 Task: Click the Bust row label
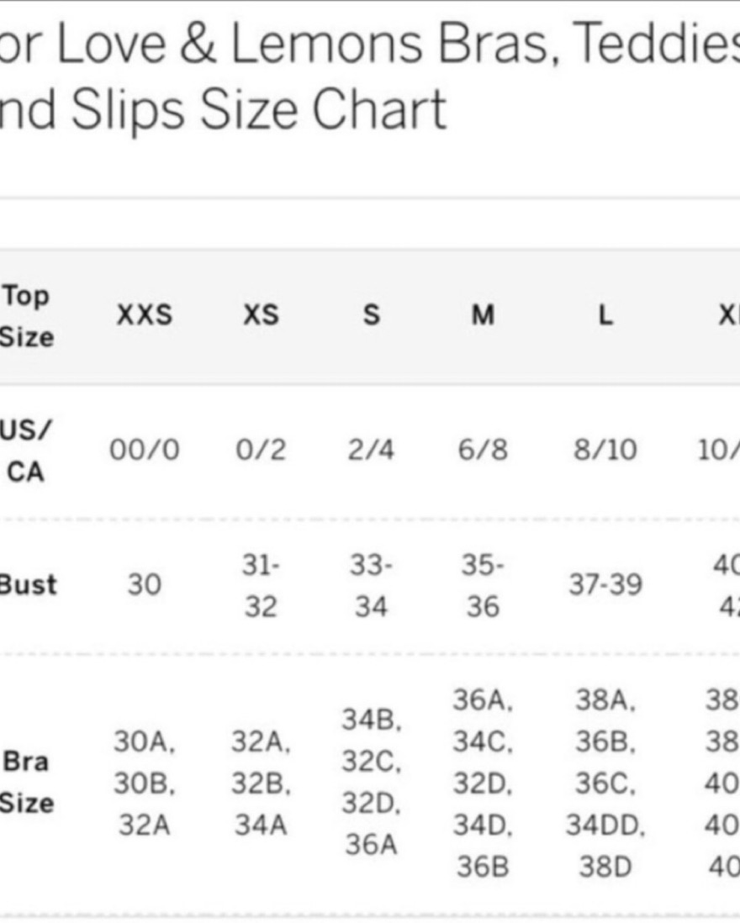28,584
